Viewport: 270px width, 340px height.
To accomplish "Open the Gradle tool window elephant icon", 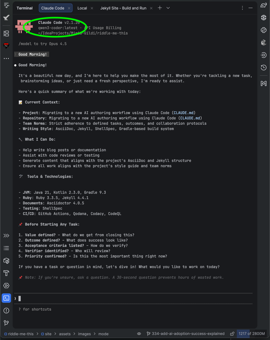I will coord(263,5).
